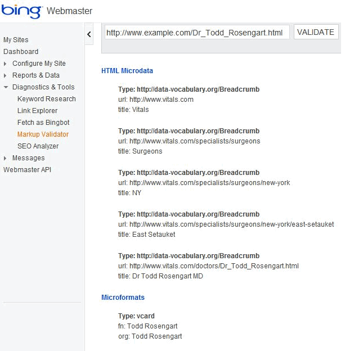Select the Markup Validator tool

point(43,134)
